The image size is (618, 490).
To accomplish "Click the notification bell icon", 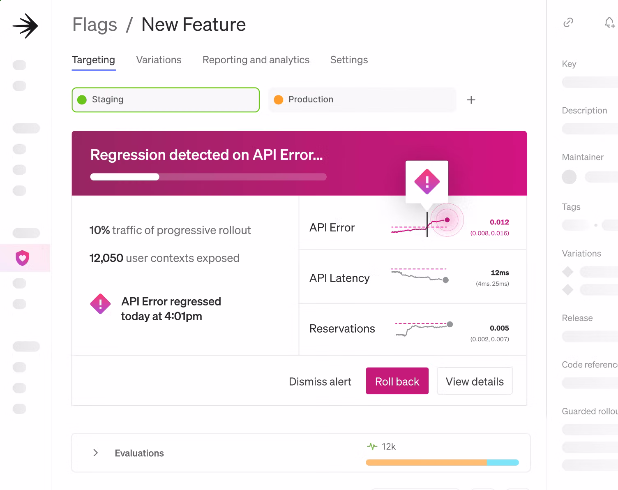I will click(609, 23).
